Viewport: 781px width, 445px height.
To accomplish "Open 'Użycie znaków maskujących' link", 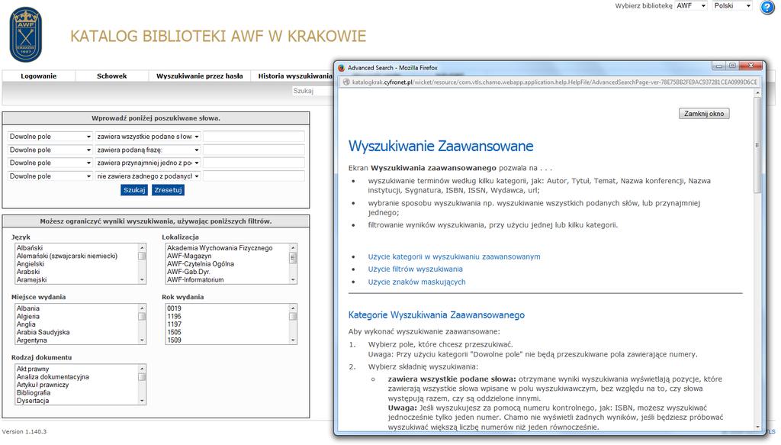I will click(x=416, y=282).
